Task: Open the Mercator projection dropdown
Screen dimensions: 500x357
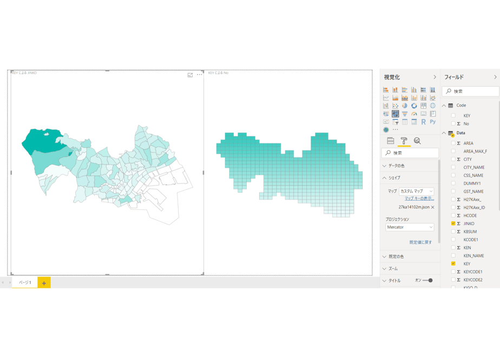Action: [x=410, y=227]
